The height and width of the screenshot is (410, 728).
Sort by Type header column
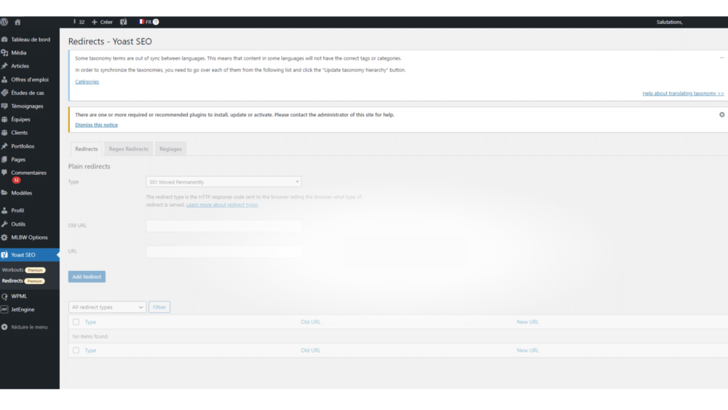90,322
